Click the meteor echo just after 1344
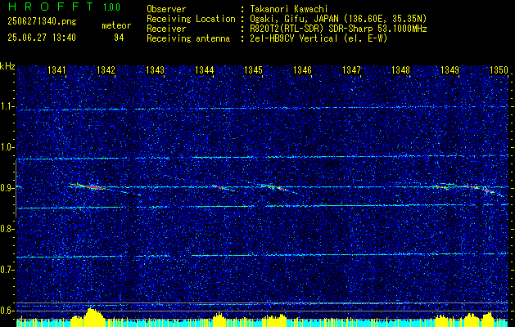Image resolution: width=515 pixels, height=327 pixels. click(221, 187)
